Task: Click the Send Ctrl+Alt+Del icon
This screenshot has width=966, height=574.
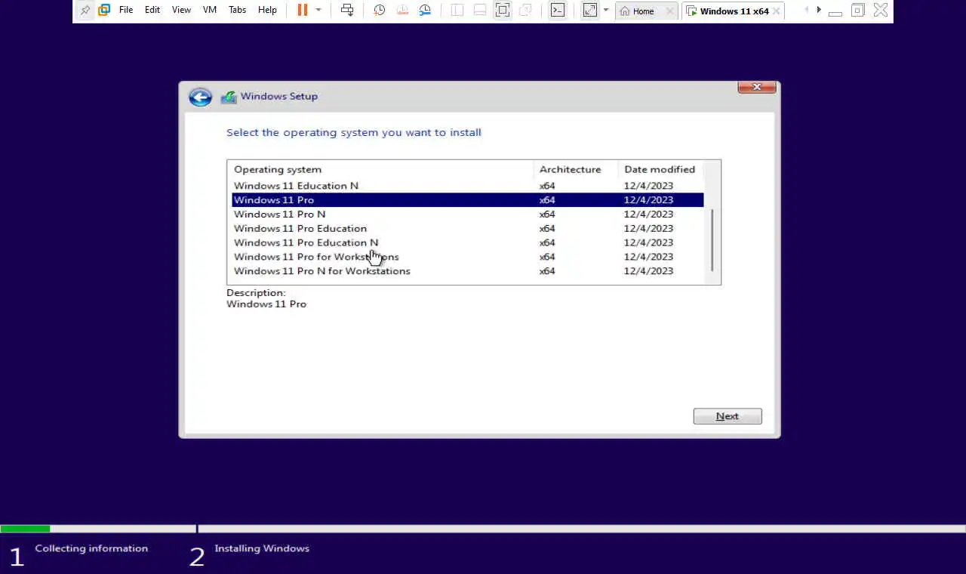Action: (x=347, y=11)
